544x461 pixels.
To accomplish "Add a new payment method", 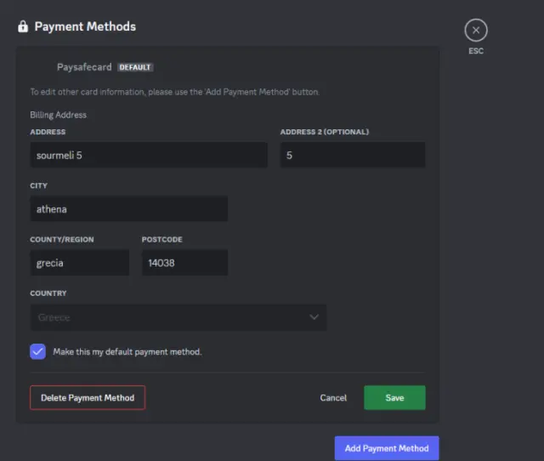I will pyautogui.click(x=387, y=448).
